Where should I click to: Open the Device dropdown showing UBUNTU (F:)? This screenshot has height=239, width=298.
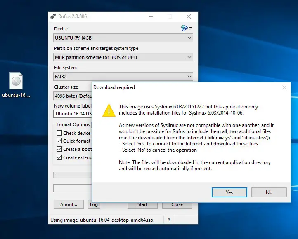(x=123, y=38)
